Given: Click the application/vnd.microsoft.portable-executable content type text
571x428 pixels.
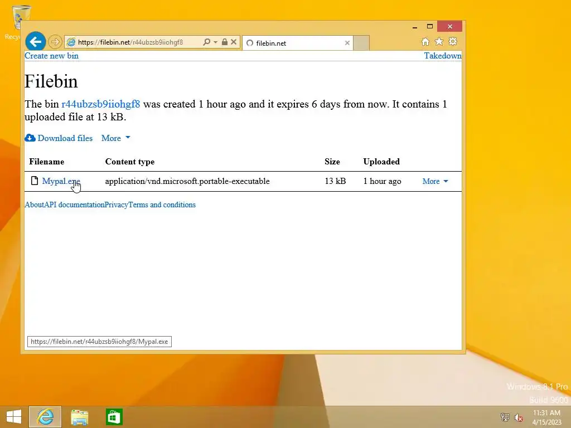Looking at the screenshot, I should 187,181.
